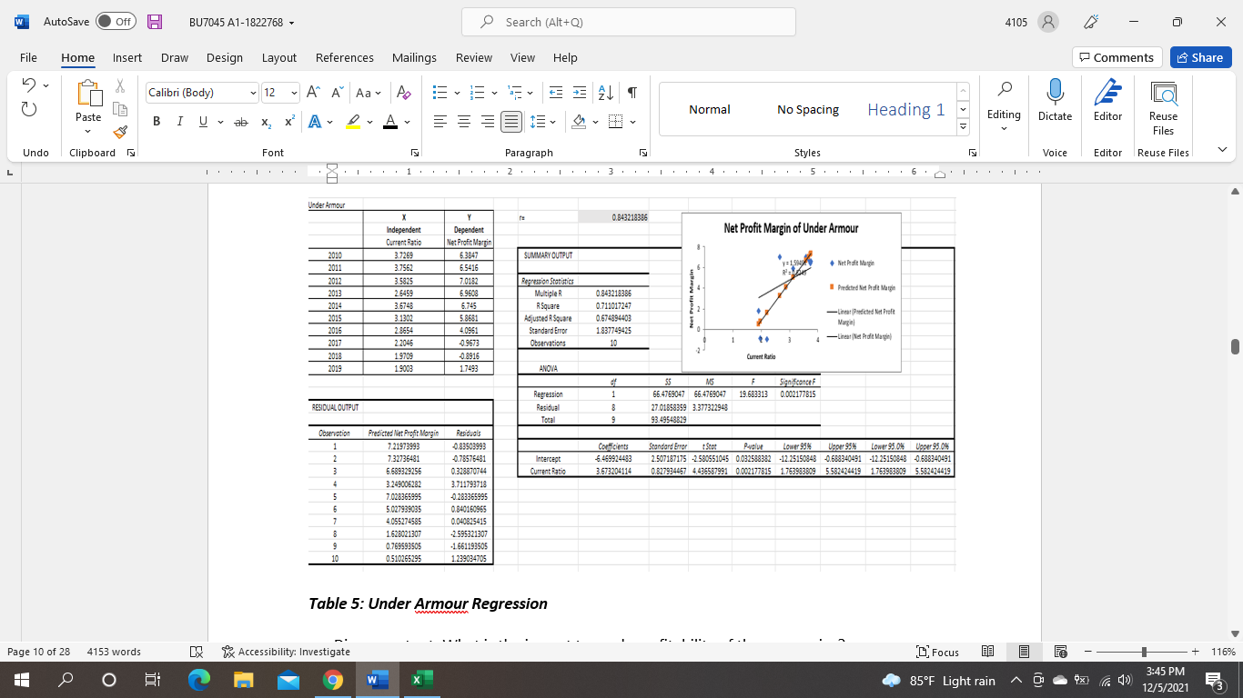1243x698 pixels.
Task: Switch to the Insert ribbon tab
Action: pos(126,57)
